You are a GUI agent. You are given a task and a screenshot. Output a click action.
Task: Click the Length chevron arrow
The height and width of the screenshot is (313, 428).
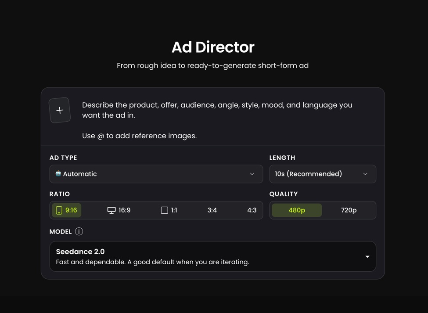[x=365, y=174]
